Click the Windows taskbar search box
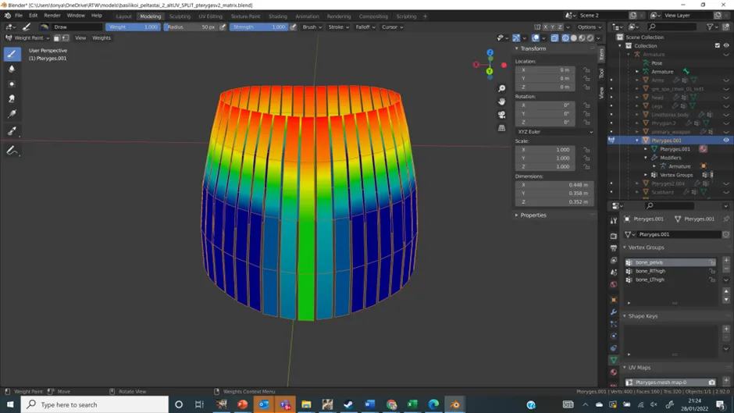Viewport: 734px width, 413px height. tap(94, 404)
